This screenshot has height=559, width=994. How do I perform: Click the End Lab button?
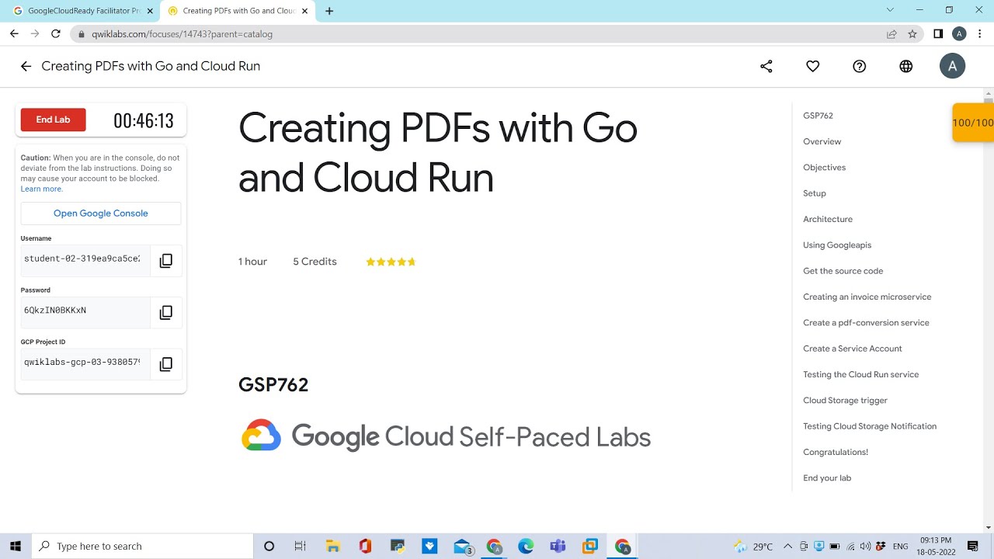[x=53, y=120]
